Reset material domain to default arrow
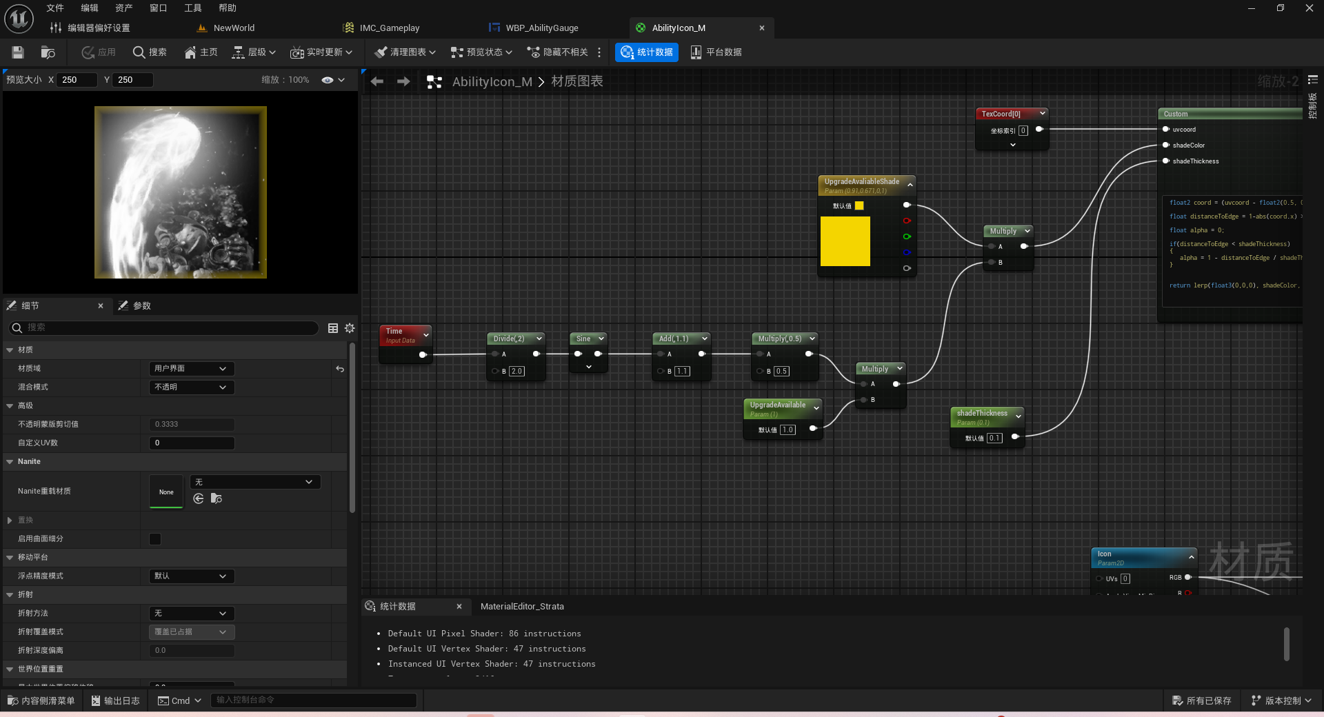Viewport: 1324px width, 717px height. 340,369
